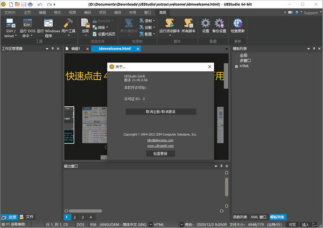Viewport: 323px width, 228px height.
Task: Click the save disk icon in title bar
Action: [24, 4]
